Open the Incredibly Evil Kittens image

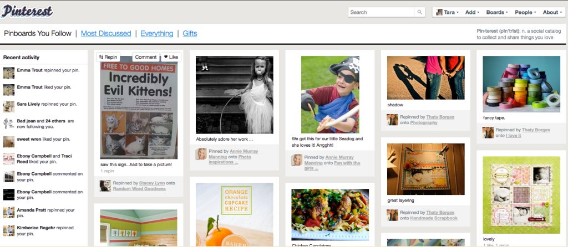tap(139, 110)
